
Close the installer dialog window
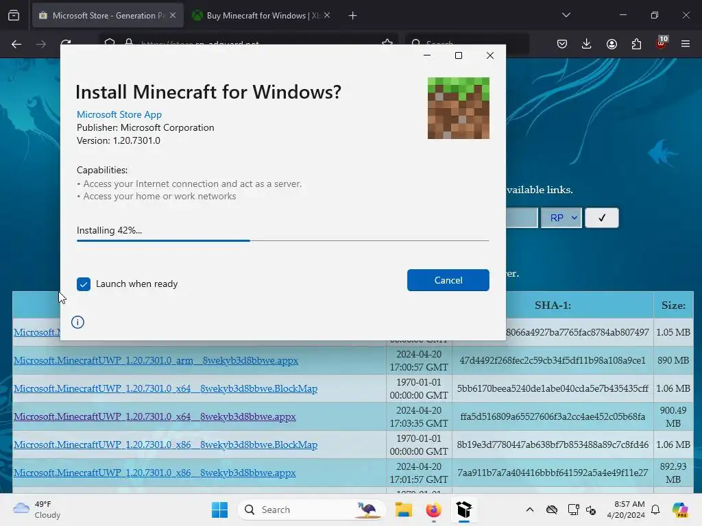(x=490, y=55)
